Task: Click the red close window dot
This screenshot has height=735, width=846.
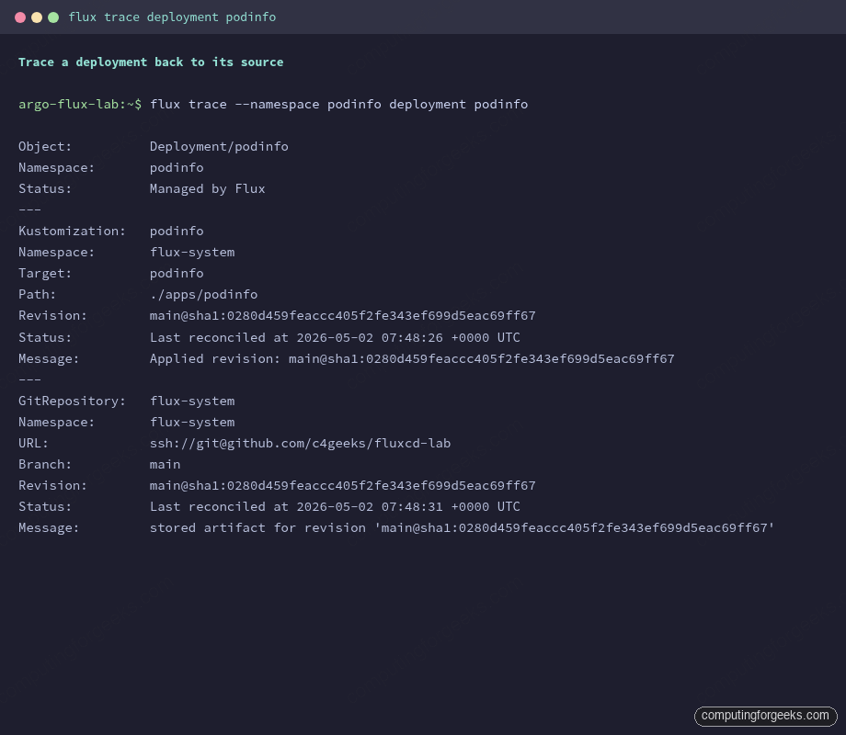Action: pyautogui.click(x=20, y=17)
